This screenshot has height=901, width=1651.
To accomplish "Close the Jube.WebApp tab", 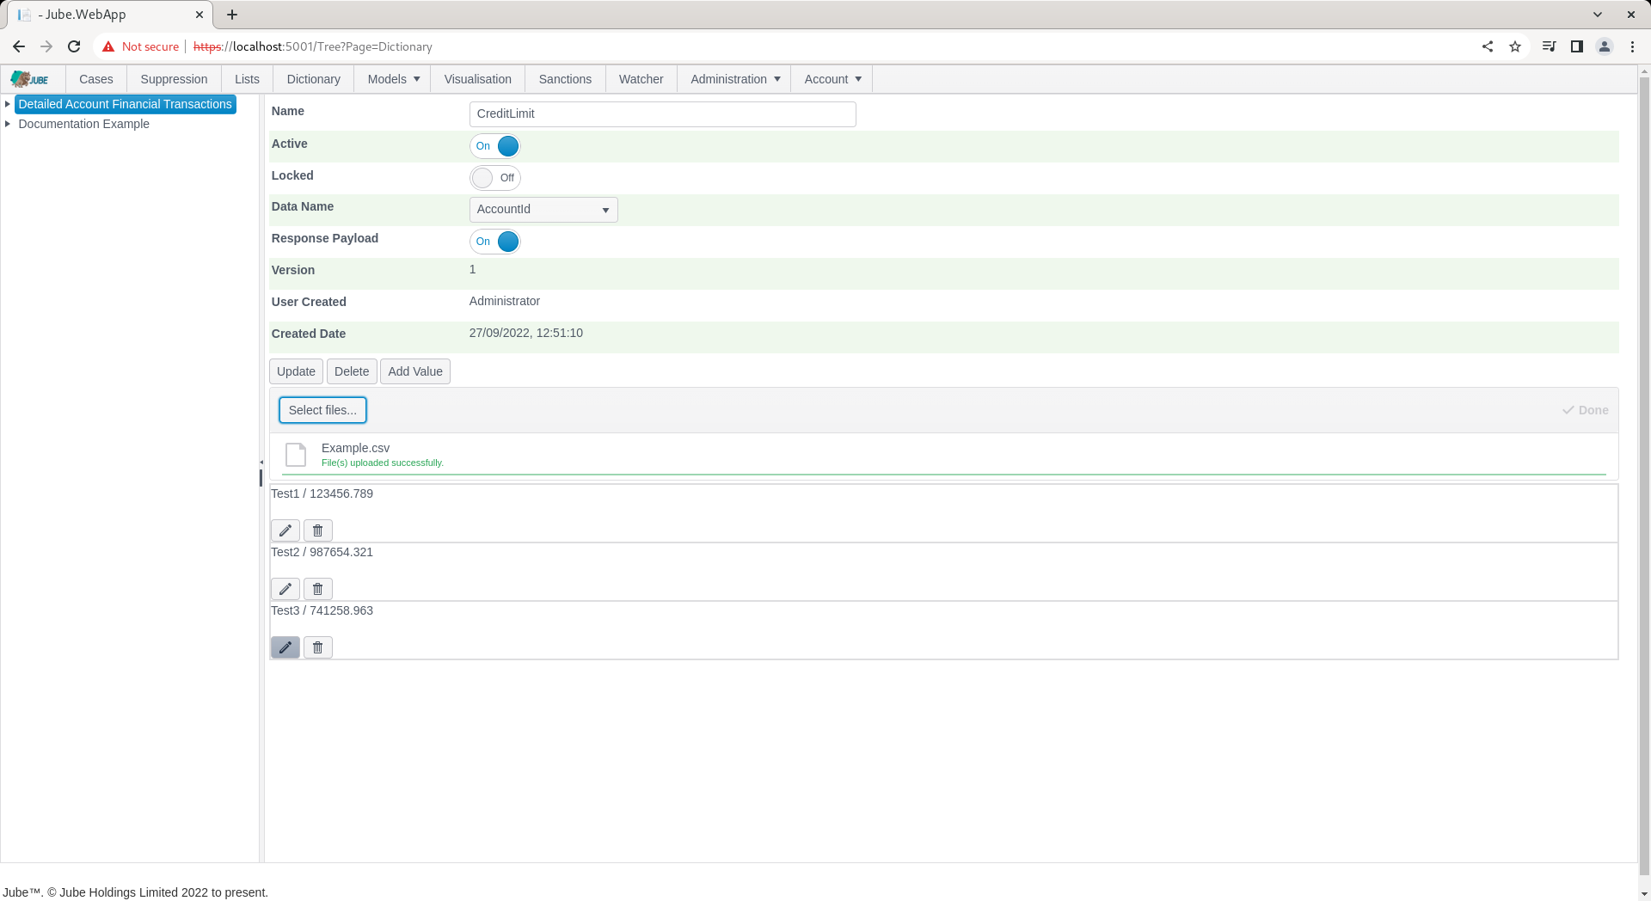I will [x=199, y=15].
